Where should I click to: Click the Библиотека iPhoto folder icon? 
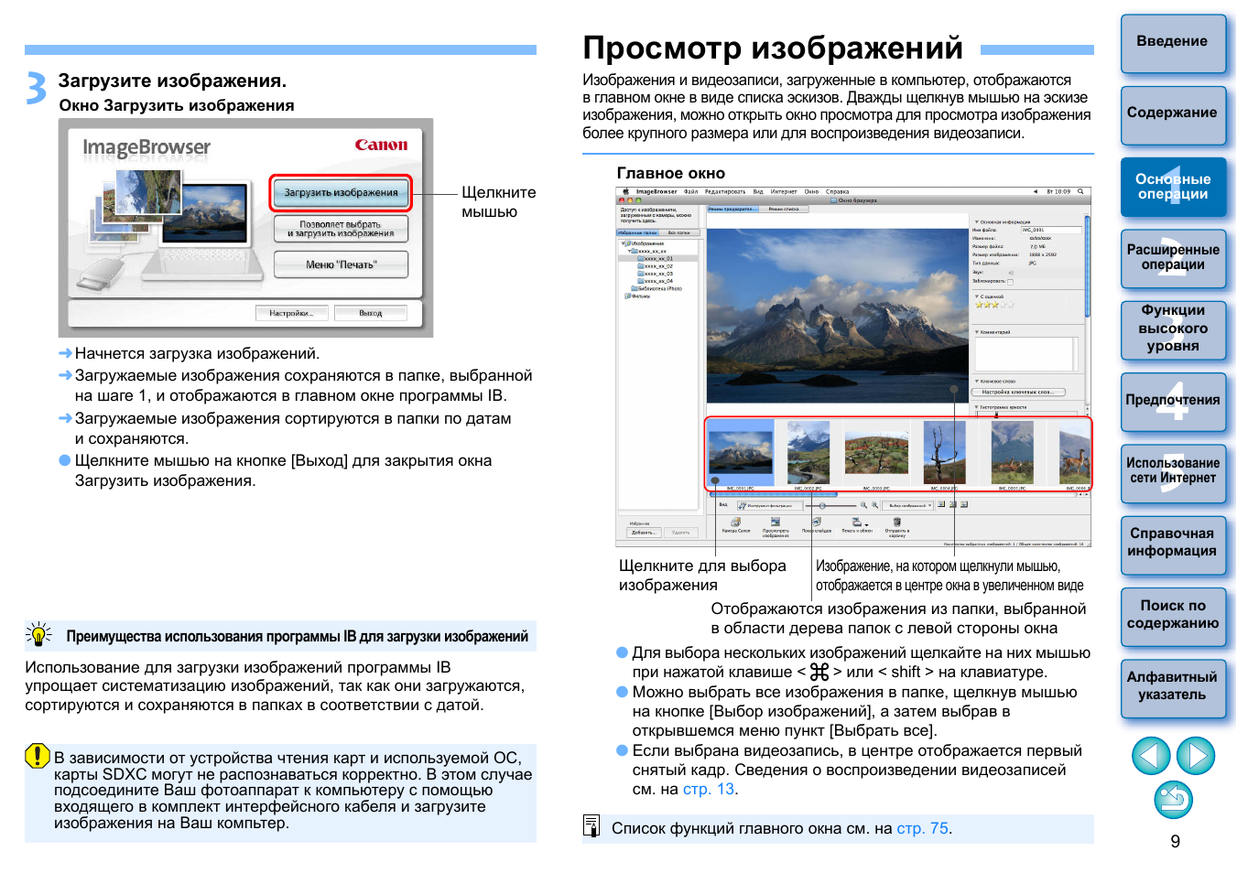(x=635, y=288)
